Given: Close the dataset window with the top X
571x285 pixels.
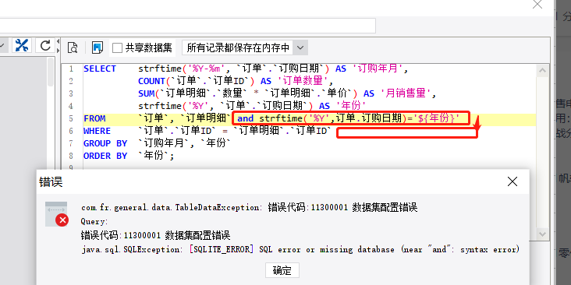Looking at the screenshot, I should [537, 5].
